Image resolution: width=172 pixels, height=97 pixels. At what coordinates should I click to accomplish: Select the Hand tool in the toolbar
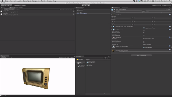(x=2, y=5)
